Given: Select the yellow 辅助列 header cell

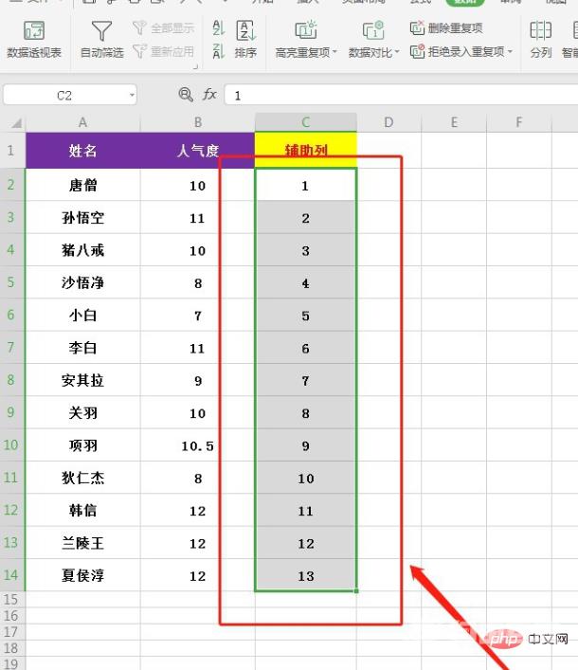Looking at the screenshot, I should [x=306, y=151].
